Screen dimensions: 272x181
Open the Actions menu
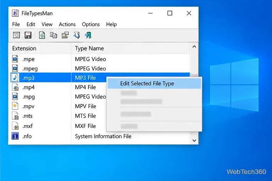[67, 24]
